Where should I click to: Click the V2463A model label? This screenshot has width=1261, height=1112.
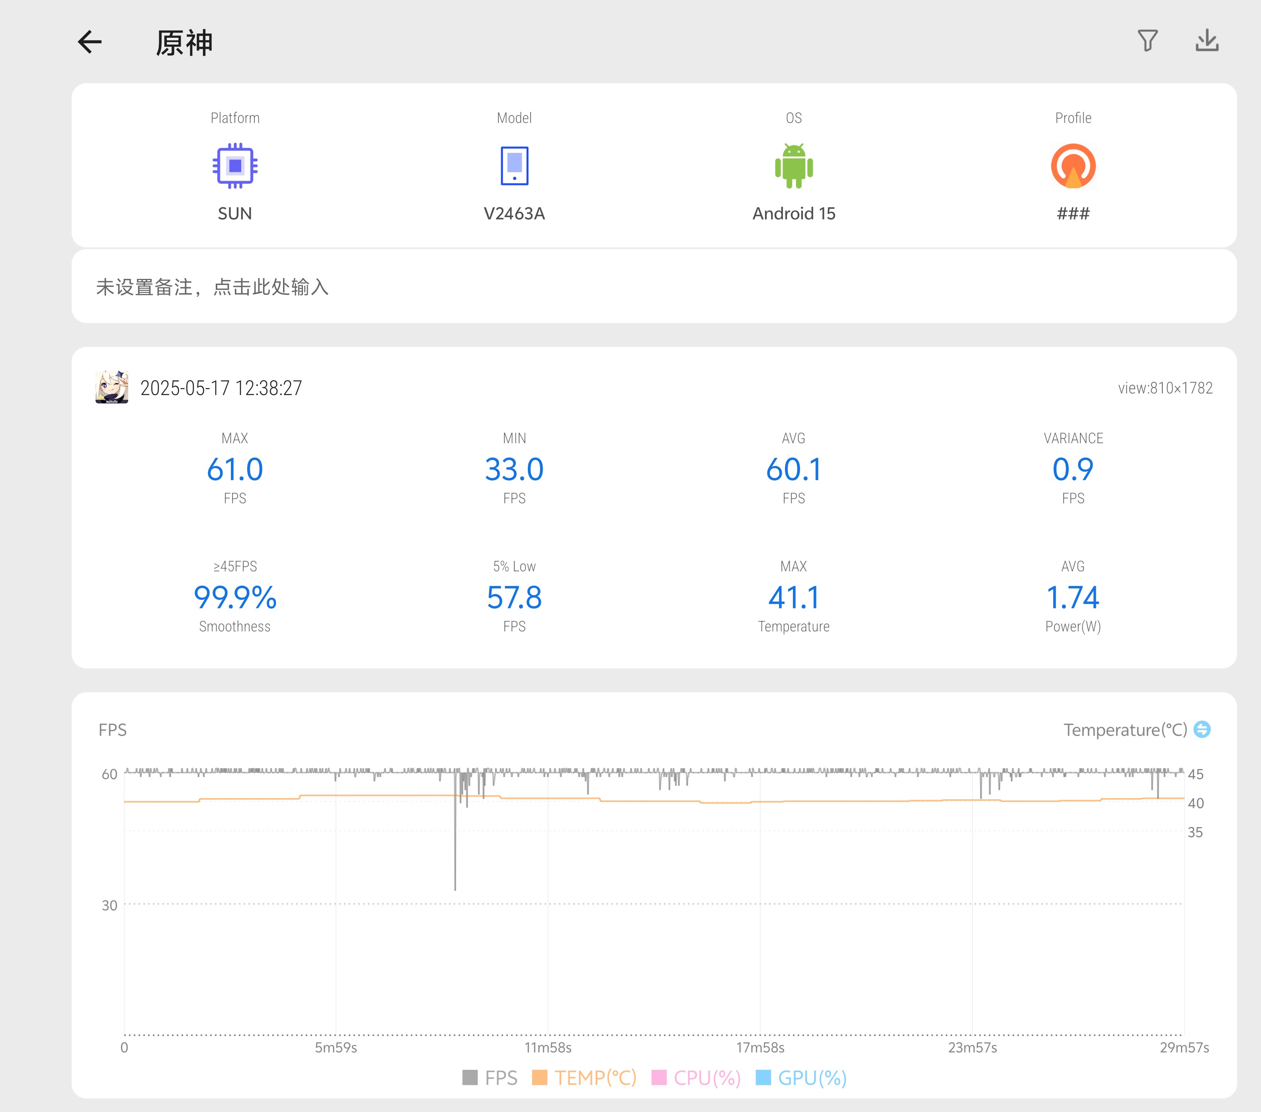pyautogui.click(x=515, y=213)
